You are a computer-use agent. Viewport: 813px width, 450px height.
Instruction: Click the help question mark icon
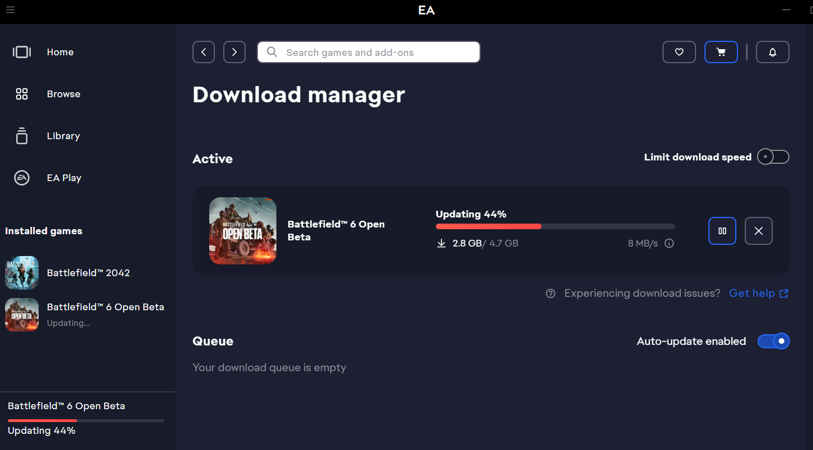pyautogui.click(x=551, y=293)
